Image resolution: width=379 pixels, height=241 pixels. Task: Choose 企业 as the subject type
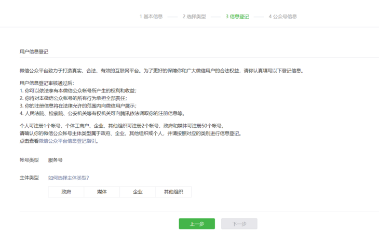[x=138, y=192]
